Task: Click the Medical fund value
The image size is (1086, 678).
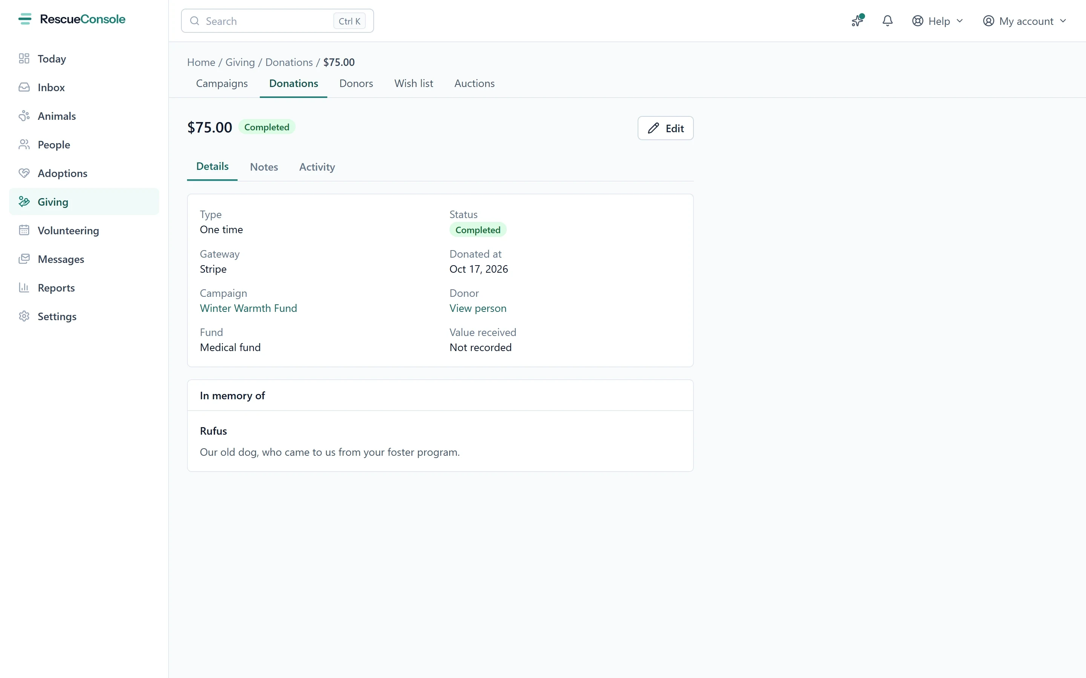Action: (x=230, y=348)
